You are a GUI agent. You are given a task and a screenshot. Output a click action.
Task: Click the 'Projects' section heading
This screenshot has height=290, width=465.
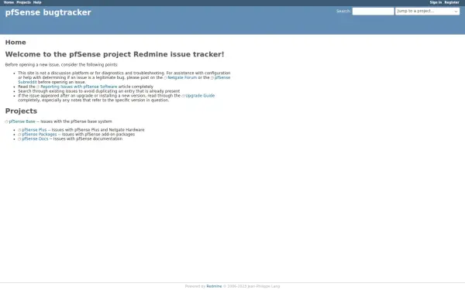pos(21,111)
